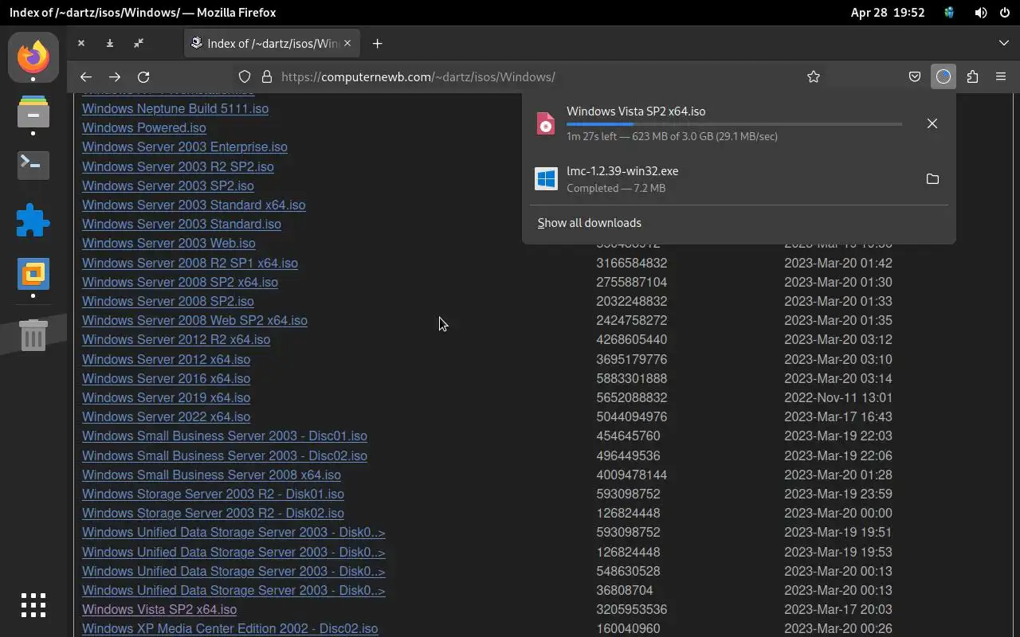This screenshot has width=1020, height=637.
Task: Show the applications grid
Action: 33,605
